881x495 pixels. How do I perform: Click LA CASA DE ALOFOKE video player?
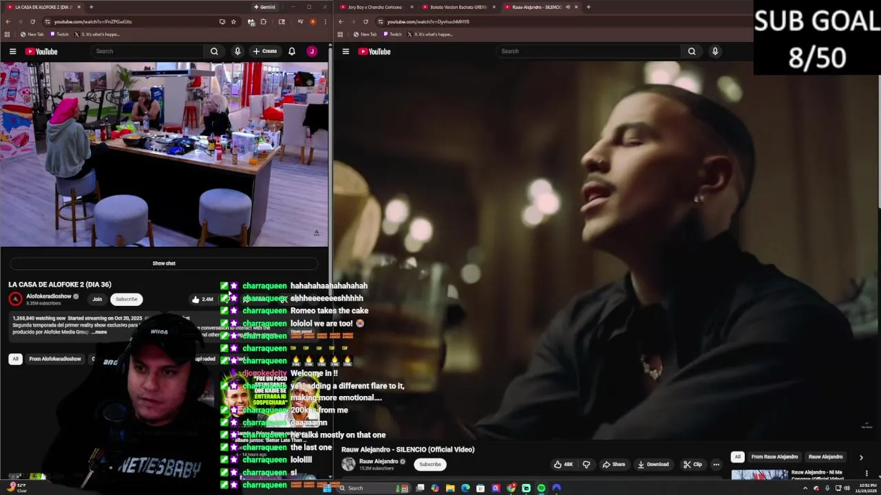coord(164,154)
